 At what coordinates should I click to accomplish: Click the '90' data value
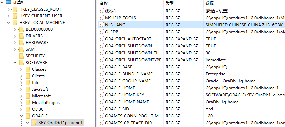[x=208, y=53]
